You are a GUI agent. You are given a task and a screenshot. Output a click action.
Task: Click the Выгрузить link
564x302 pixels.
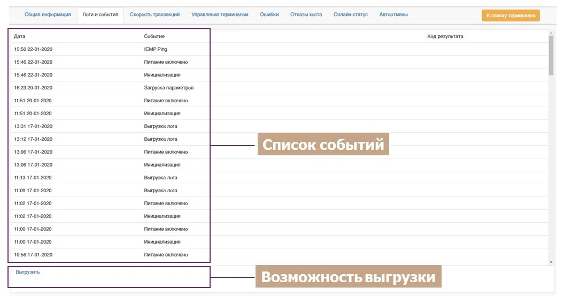click(x=28, y=272)
